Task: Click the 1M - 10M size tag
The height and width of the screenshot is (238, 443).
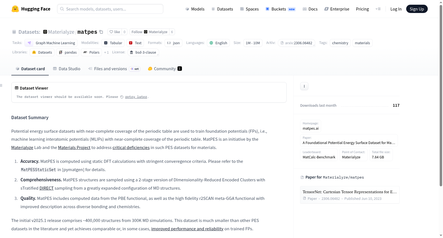Action: click(x=253, y=43)
